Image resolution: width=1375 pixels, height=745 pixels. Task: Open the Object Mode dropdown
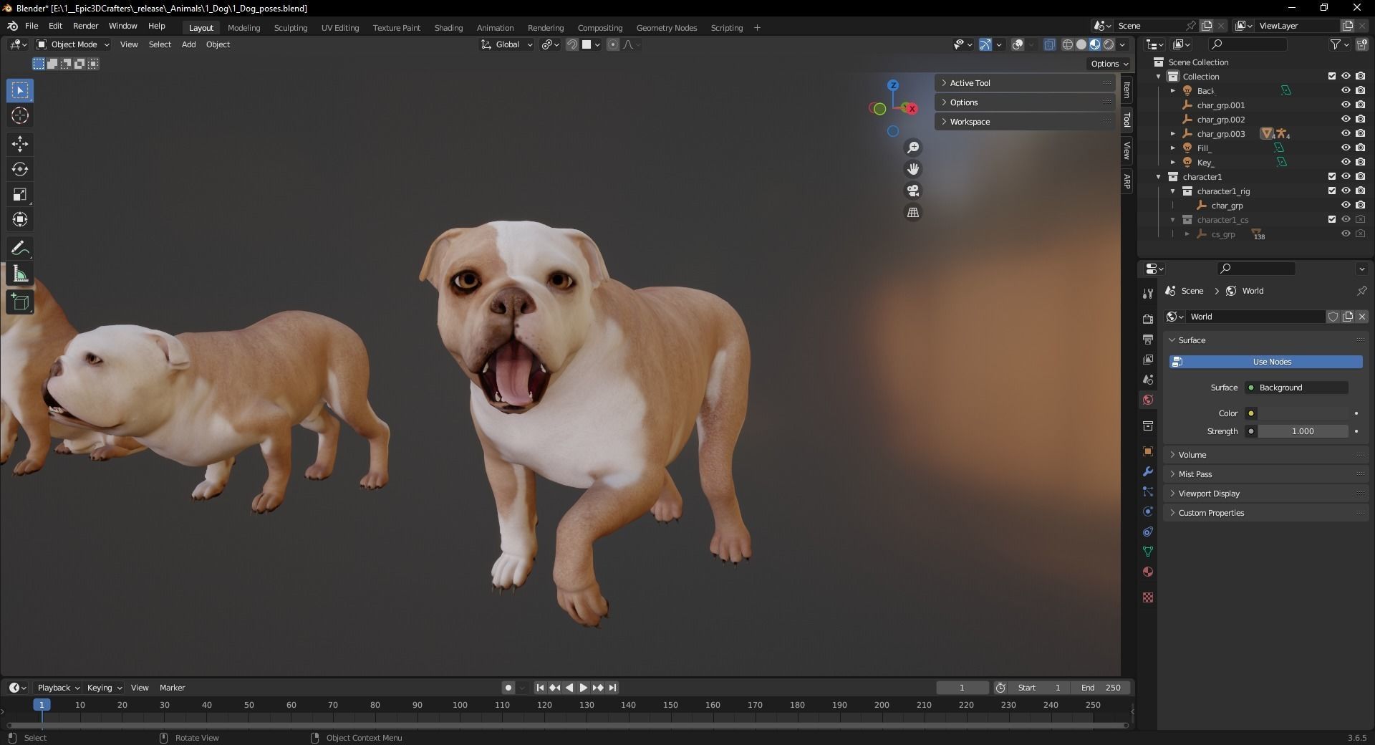pyautogui.click(x=73, y=44)
